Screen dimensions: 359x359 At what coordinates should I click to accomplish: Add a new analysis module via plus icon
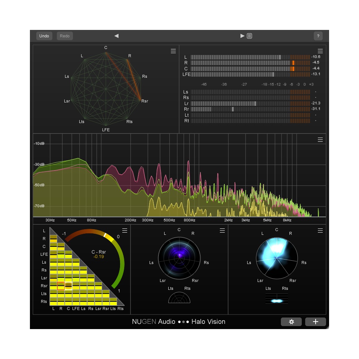pos(316,322)
